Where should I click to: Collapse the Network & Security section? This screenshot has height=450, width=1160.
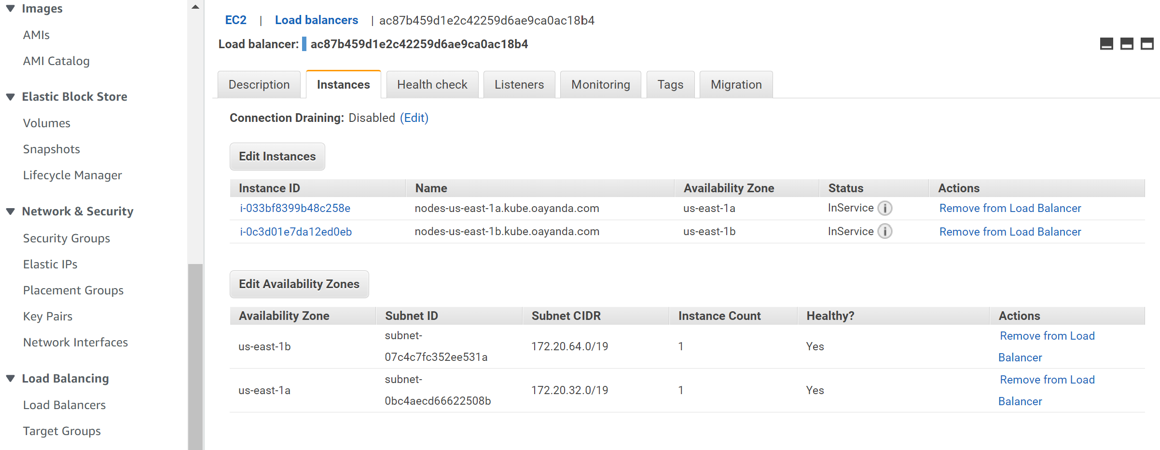pyautogui.click(x=11, y=212)
